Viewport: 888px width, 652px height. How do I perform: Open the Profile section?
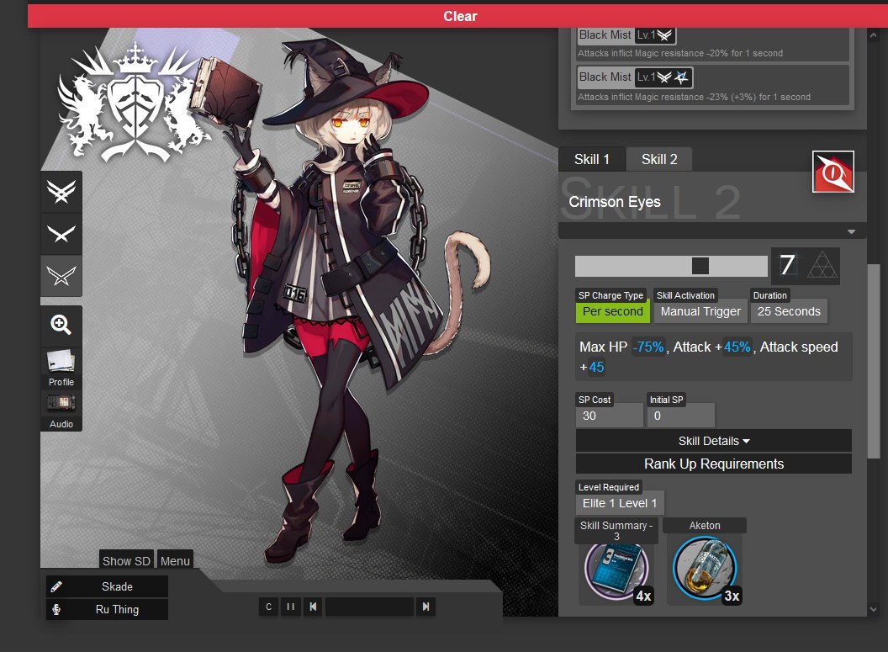tap(61, 368)
